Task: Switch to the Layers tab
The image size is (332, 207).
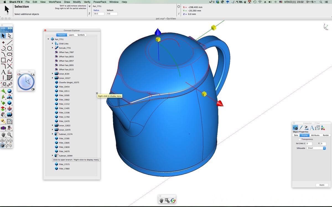Action: [71, 35]
